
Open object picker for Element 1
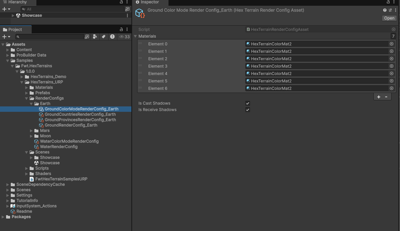(x=392, y=51)
